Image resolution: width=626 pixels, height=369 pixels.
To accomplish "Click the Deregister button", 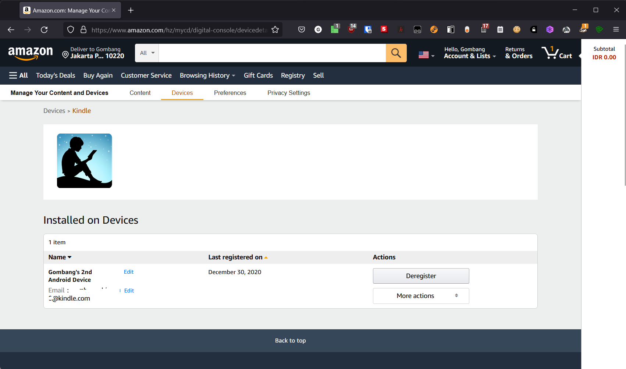I will click(421, 276).
